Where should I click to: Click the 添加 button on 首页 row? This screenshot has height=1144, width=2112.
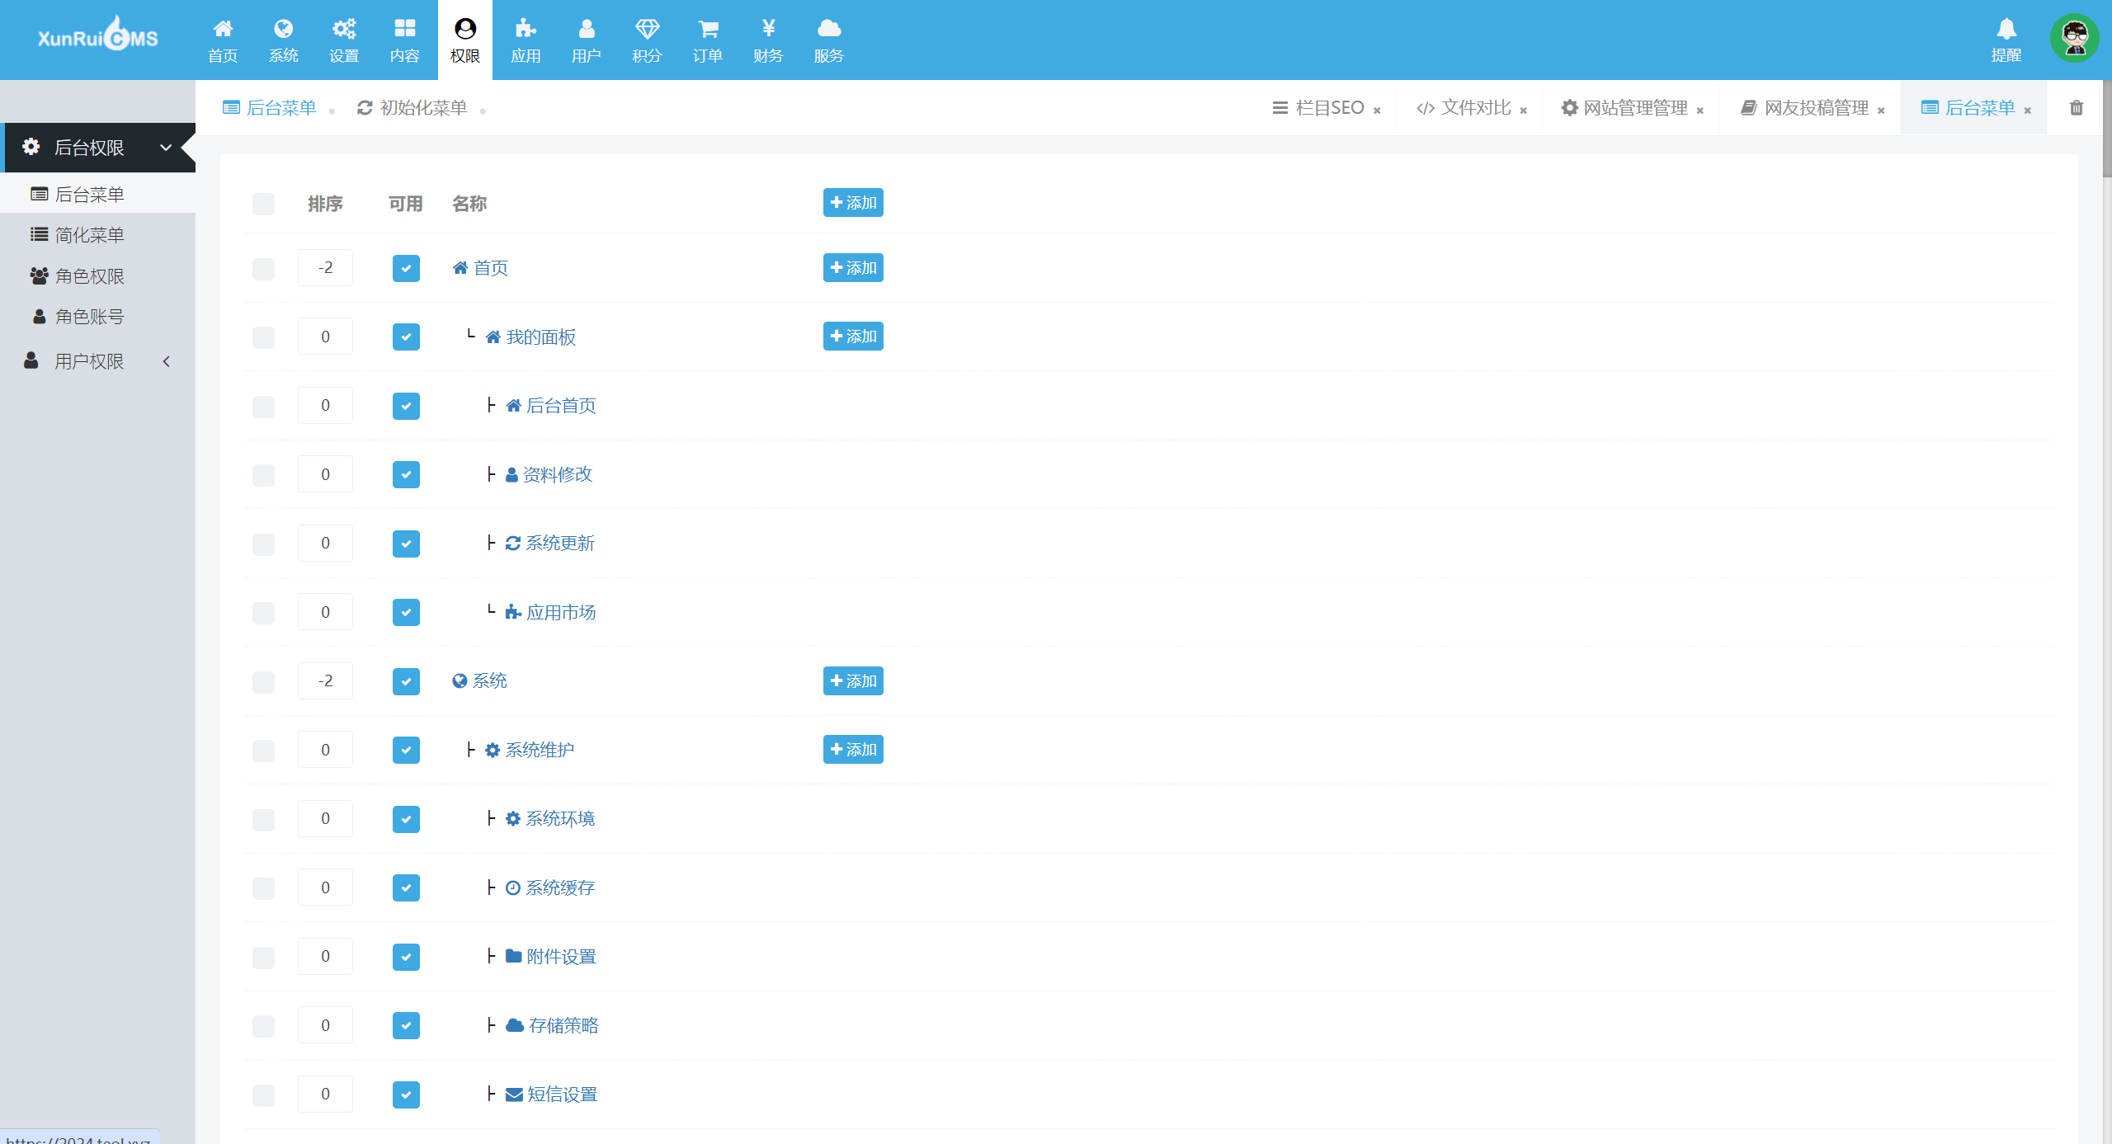(853, 267)
